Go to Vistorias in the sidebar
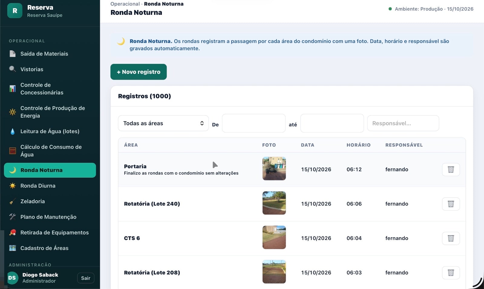 click(50, 69)
